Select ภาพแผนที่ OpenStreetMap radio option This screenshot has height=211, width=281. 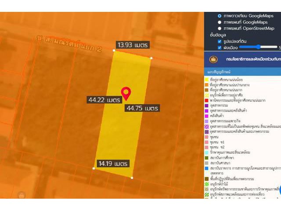220,28
